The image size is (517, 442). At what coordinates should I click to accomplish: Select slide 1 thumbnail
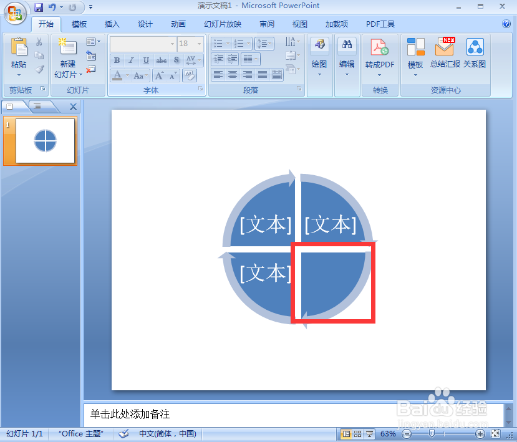click(x=45, y=141)
